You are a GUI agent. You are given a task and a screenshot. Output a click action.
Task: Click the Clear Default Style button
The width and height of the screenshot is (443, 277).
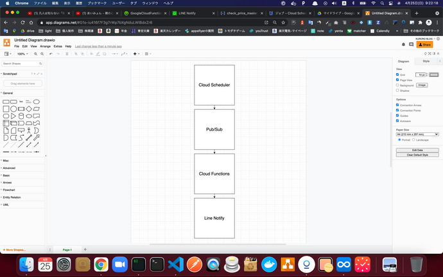pyautogui.click(x=417, y=155)
